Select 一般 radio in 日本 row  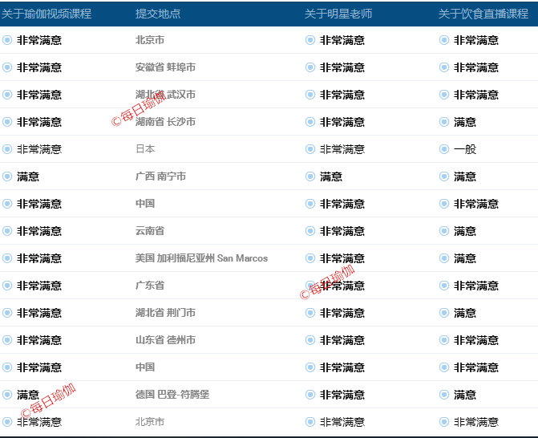click(x=444, y=149)
